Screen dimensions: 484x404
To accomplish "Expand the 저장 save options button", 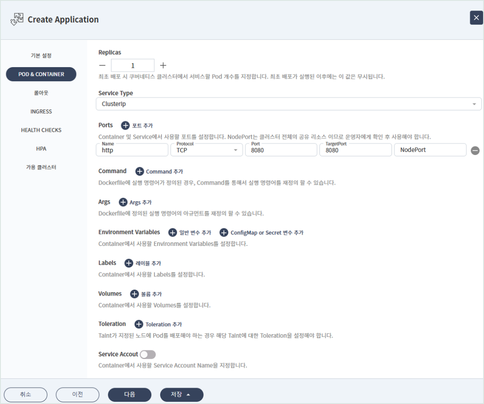I will click(182, 394).
